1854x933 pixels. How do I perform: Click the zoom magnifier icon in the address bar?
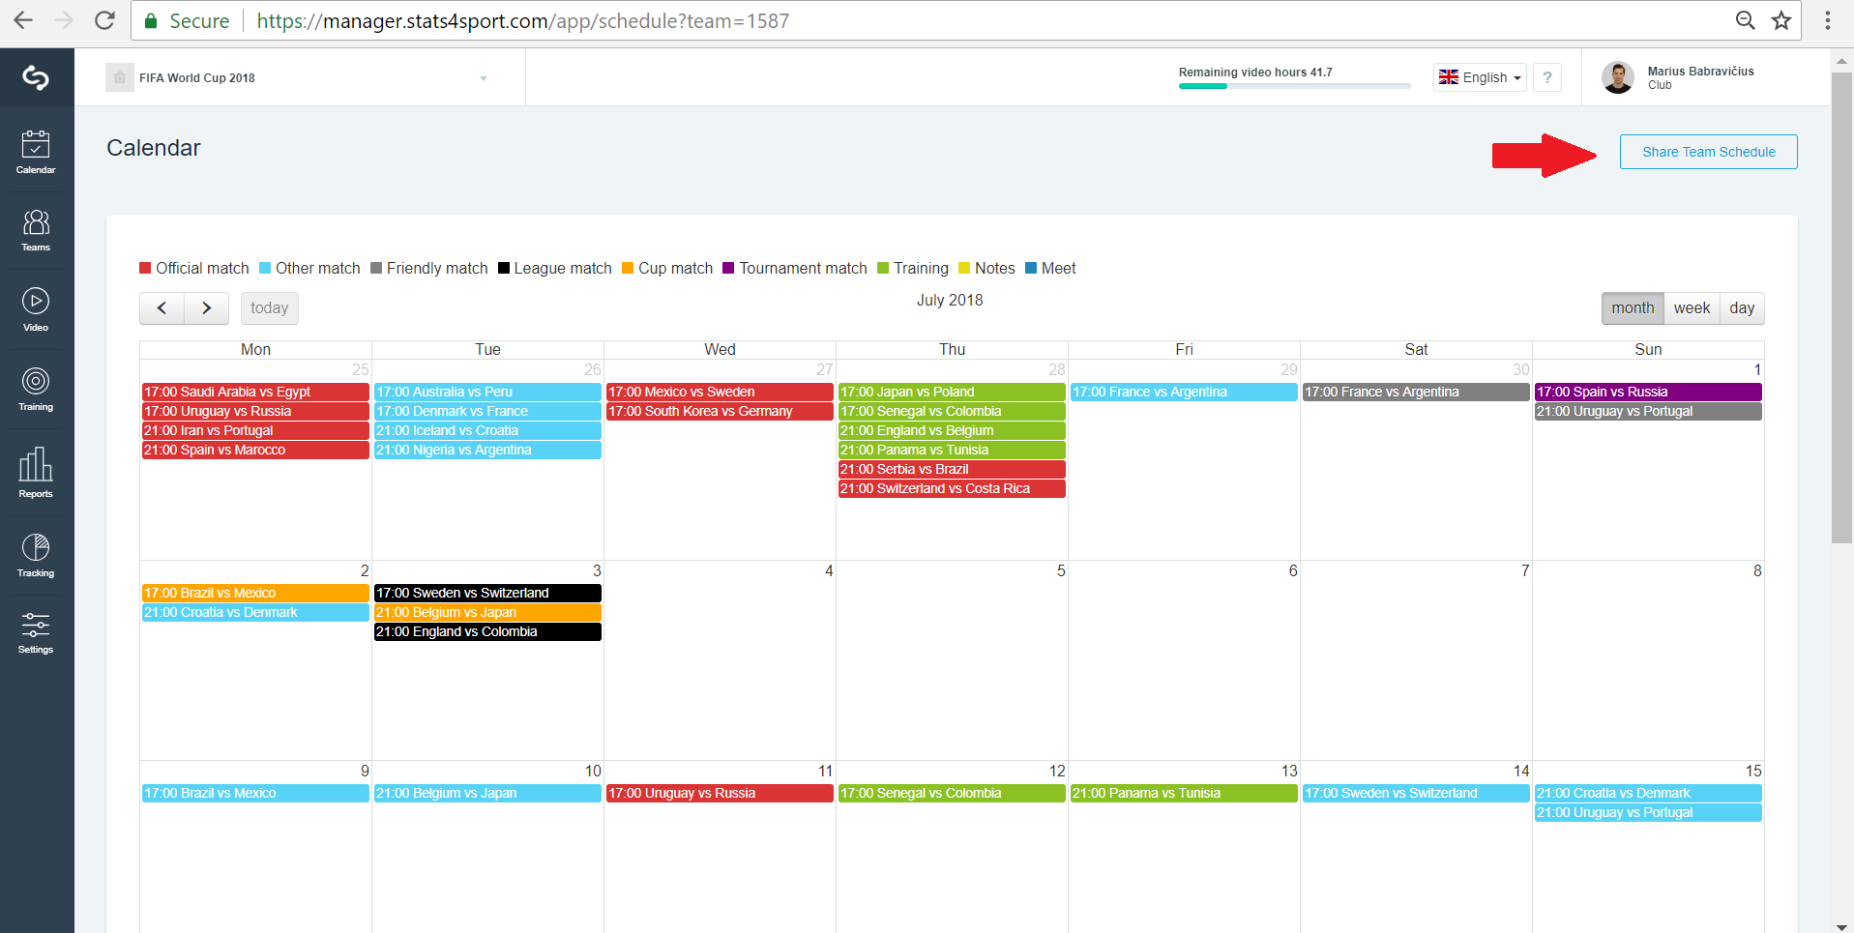click(x=1745, y=20)
